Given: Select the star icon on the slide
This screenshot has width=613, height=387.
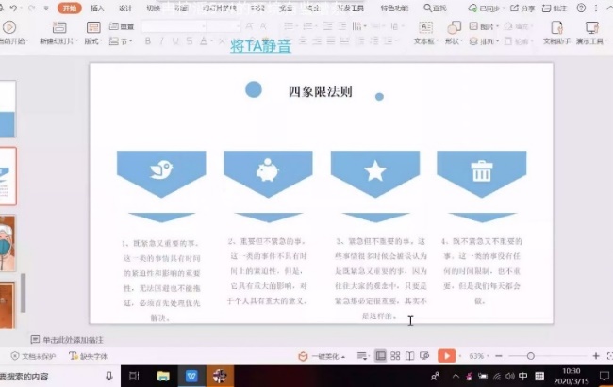Looking at the screenshot, I should (375, 170).
